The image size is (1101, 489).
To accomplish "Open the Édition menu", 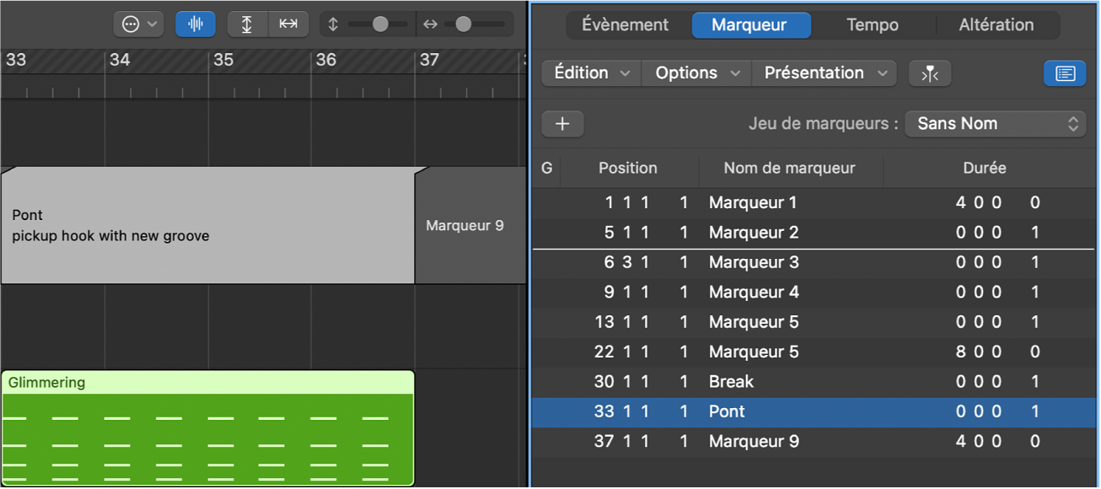I will coord(591,73).
